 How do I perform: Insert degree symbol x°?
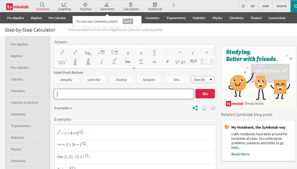pyautogui.click(x=193, y=53)
